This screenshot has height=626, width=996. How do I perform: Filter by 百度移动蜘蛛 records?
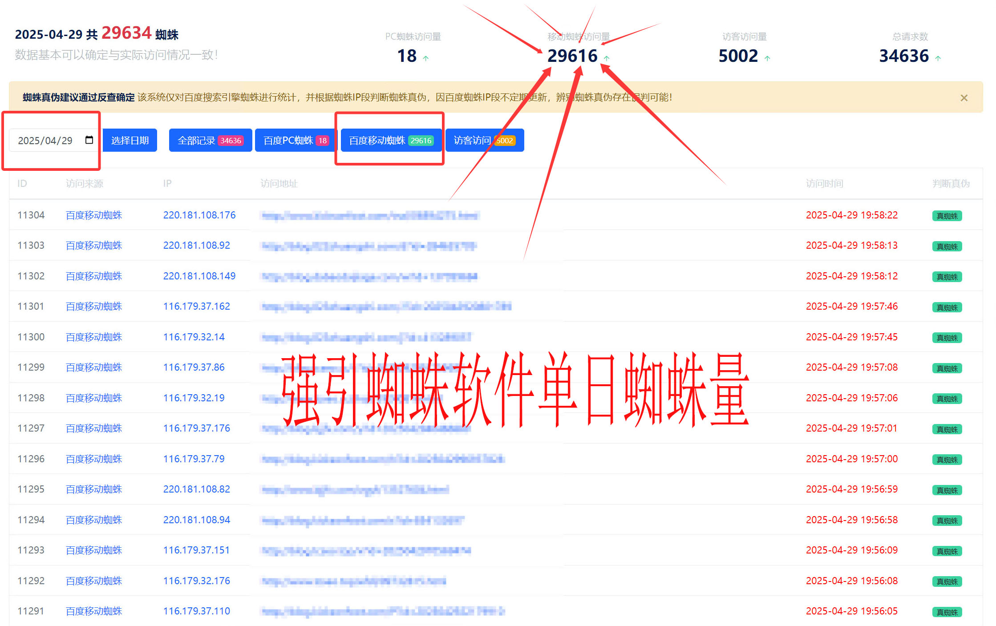pos(390,141)
